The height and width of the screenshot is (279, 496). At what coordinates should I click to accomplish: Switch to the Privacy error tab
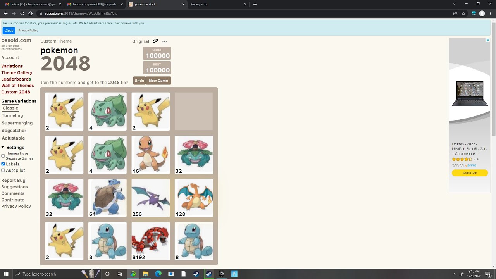[x=217, y=4]
